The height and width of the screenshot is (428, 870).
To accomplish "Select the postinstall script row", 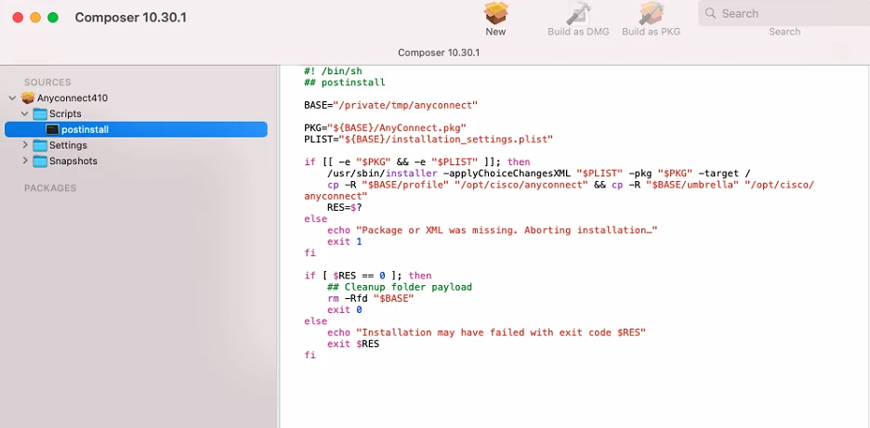I will point(136,130).
